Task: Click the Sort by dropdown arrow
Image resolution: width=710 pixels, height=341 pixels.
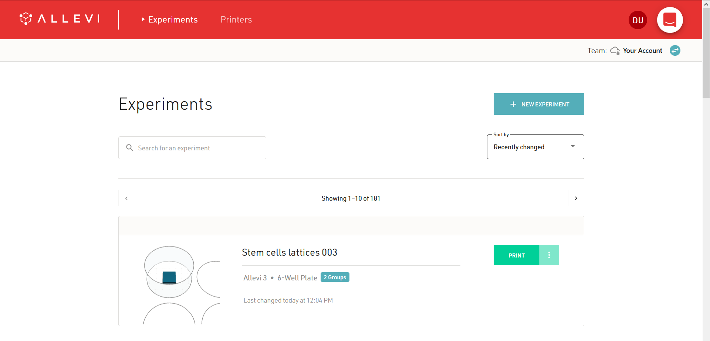Action: (x=573, y=146)
